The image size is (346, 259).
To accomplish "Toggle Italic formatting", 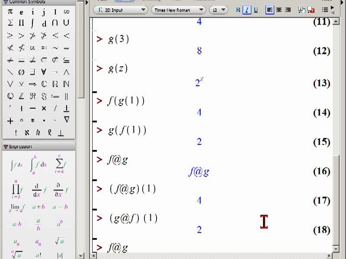I will pyautogui.click(x=247, y=10).
